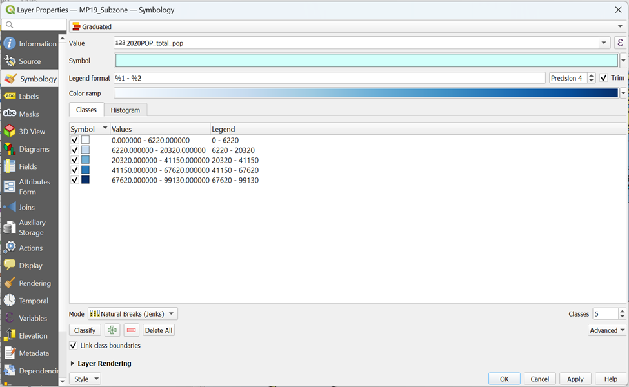
Task: Open the 3D View settings icon
Action: [10, 132]
